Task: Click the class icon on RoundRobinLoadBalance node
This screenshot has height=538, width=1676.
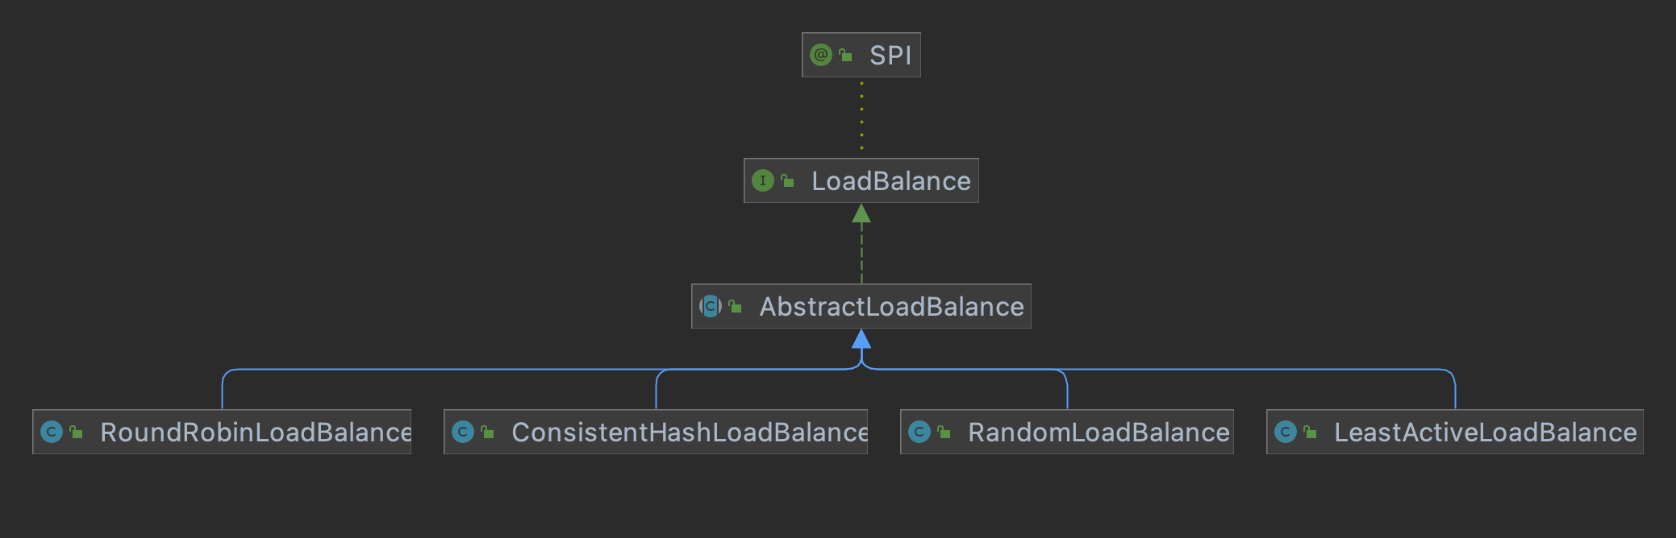Action: (52, 432)
